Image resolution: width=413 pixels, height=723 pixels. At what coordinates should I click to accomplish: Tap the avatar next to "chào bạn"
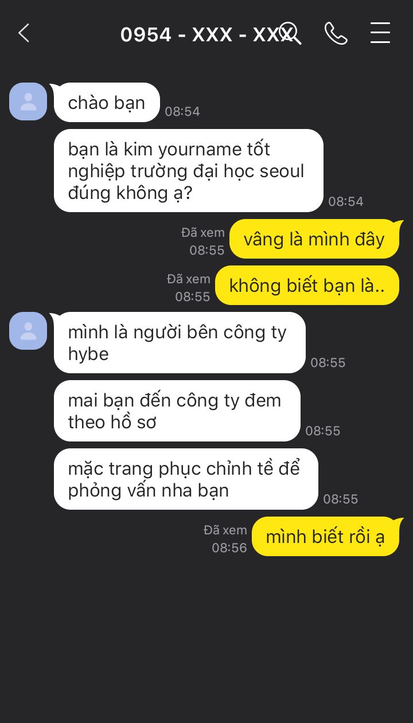[x=28, y=101]
